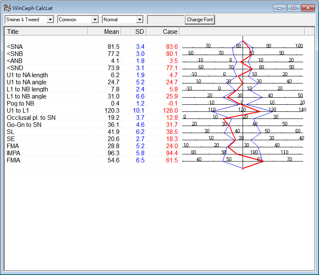Click the SD value 3.4

click(x=140, y=47)
